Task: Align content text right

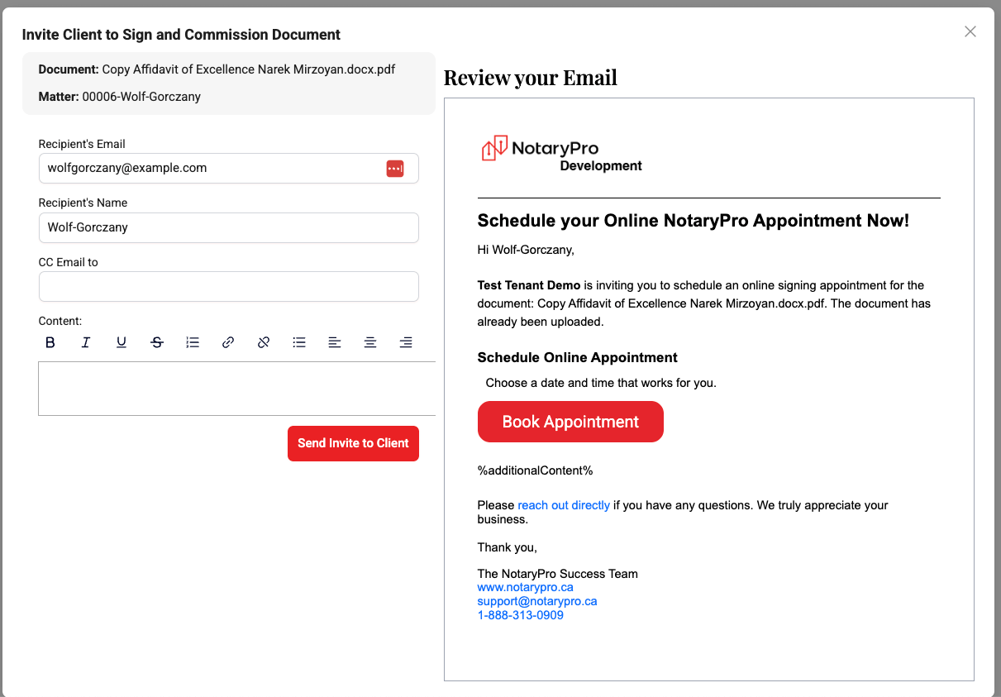Action: click(x=406, y=342)
